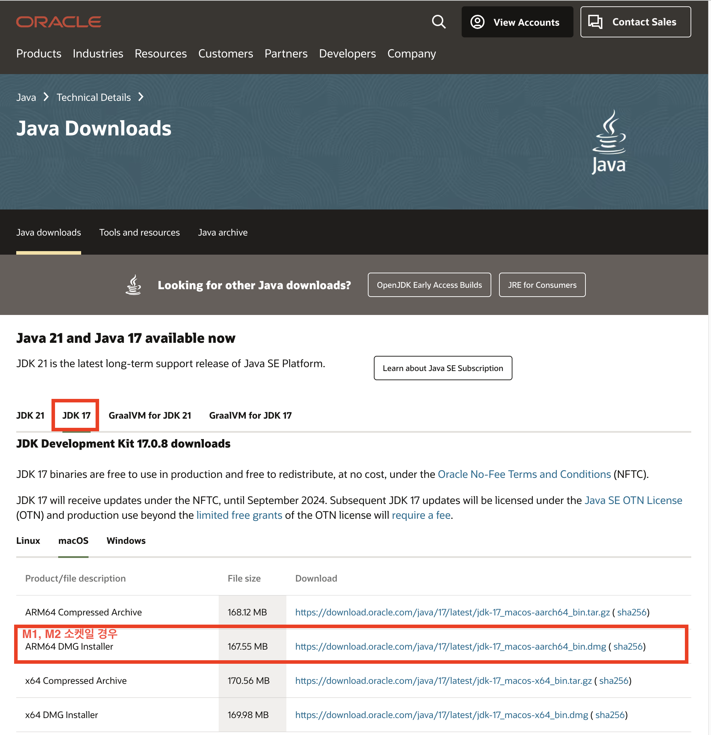Screen dimensions: 711x735
Task: Open the Developers menu
Action: 347,54
